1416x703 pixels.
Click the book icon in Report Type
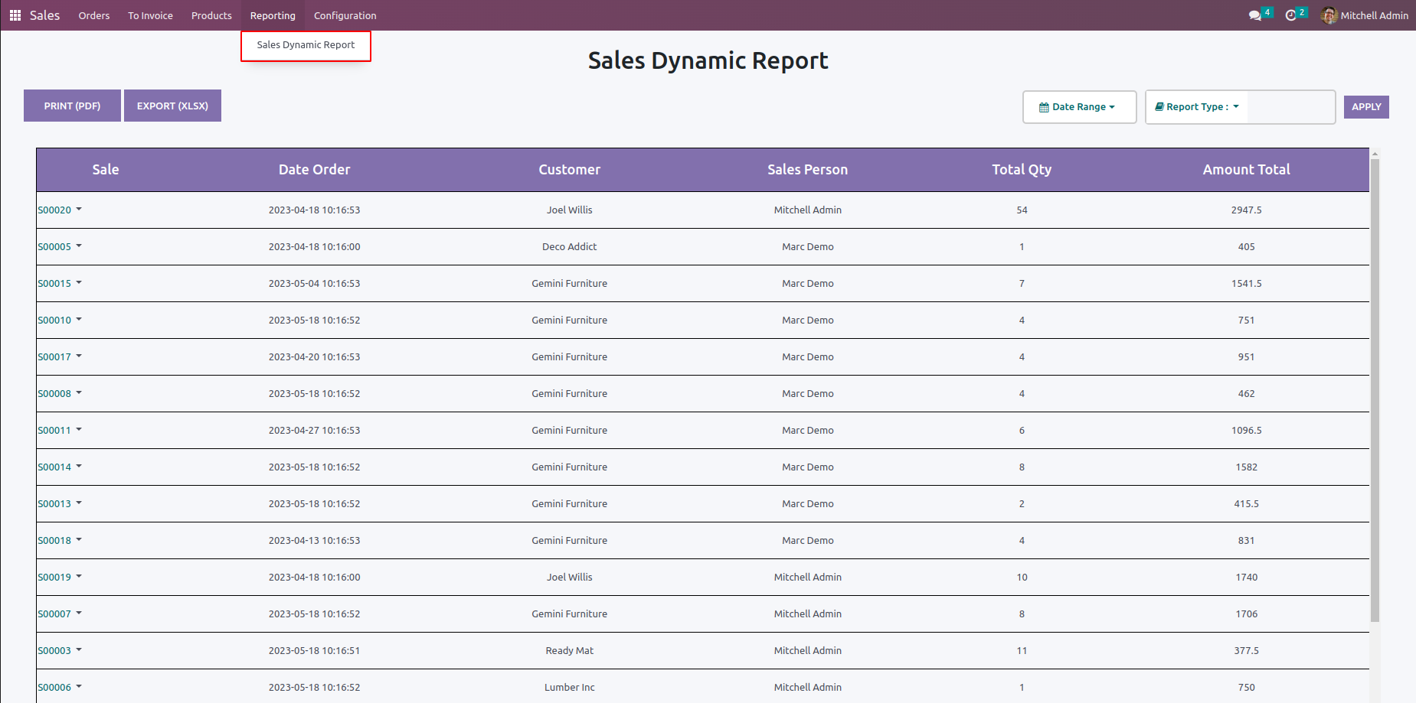tap(1159, 107)
